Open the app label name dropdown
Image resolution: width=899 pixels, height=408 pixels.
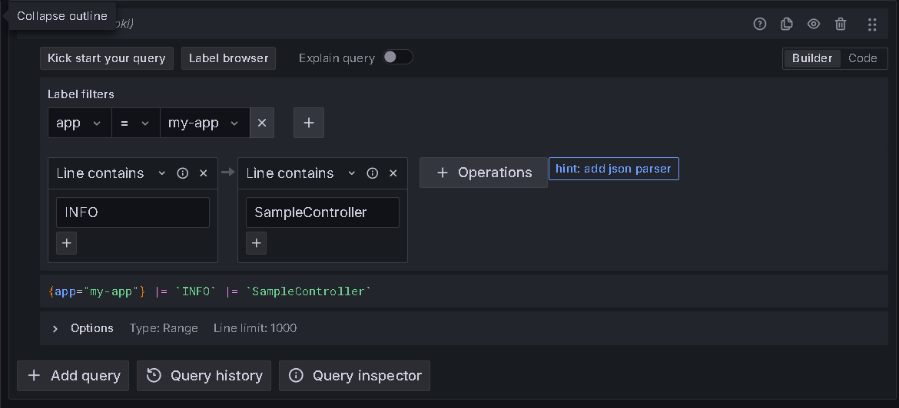(79, 123)
